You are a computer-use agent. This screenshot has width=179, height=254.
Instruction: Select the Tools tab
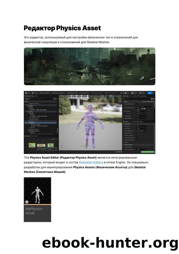pos(126,122)
